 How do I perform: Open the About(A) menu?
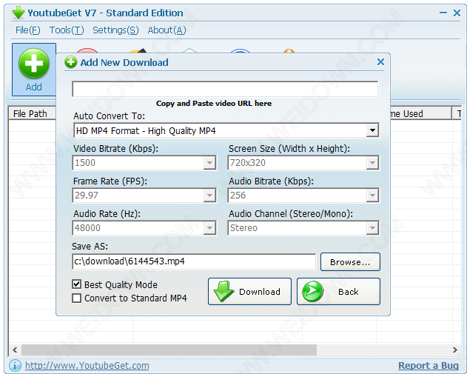(x=167, y=30)
